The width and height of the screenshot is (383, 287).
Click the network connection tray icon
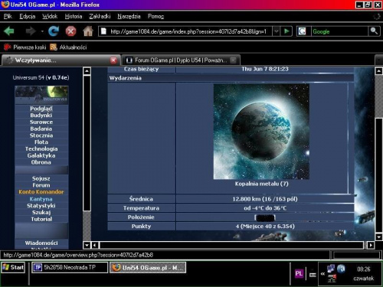[331, 269]
